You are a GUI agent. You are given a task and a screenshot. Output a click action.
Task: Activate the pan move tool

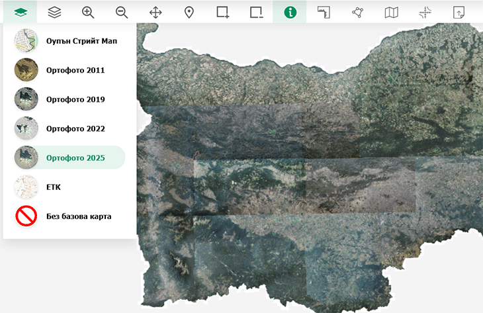(155, 13)
